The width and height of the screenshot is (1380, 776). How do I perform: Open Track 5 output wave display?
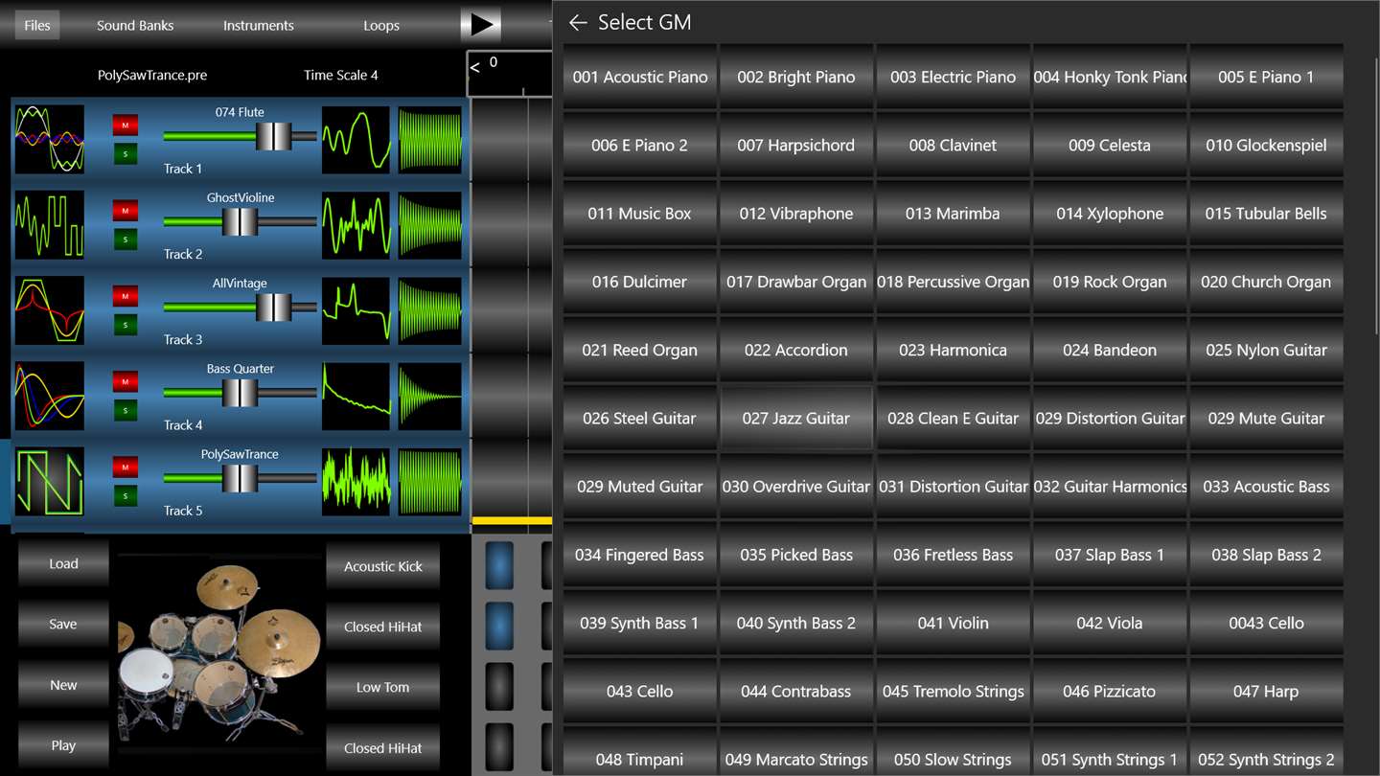[x=356, y=482]
